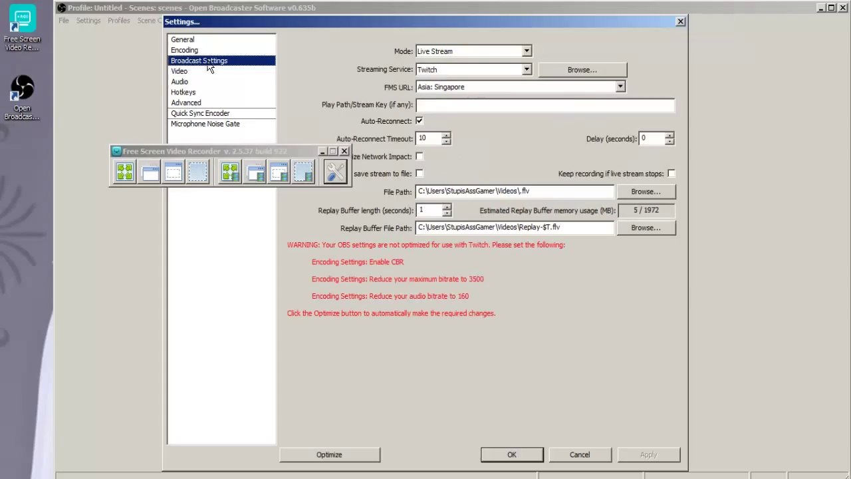Open the Free Screen Video Recorder desktop shortcut
Screen dimensions: 851x479
(x=22, y=28)
